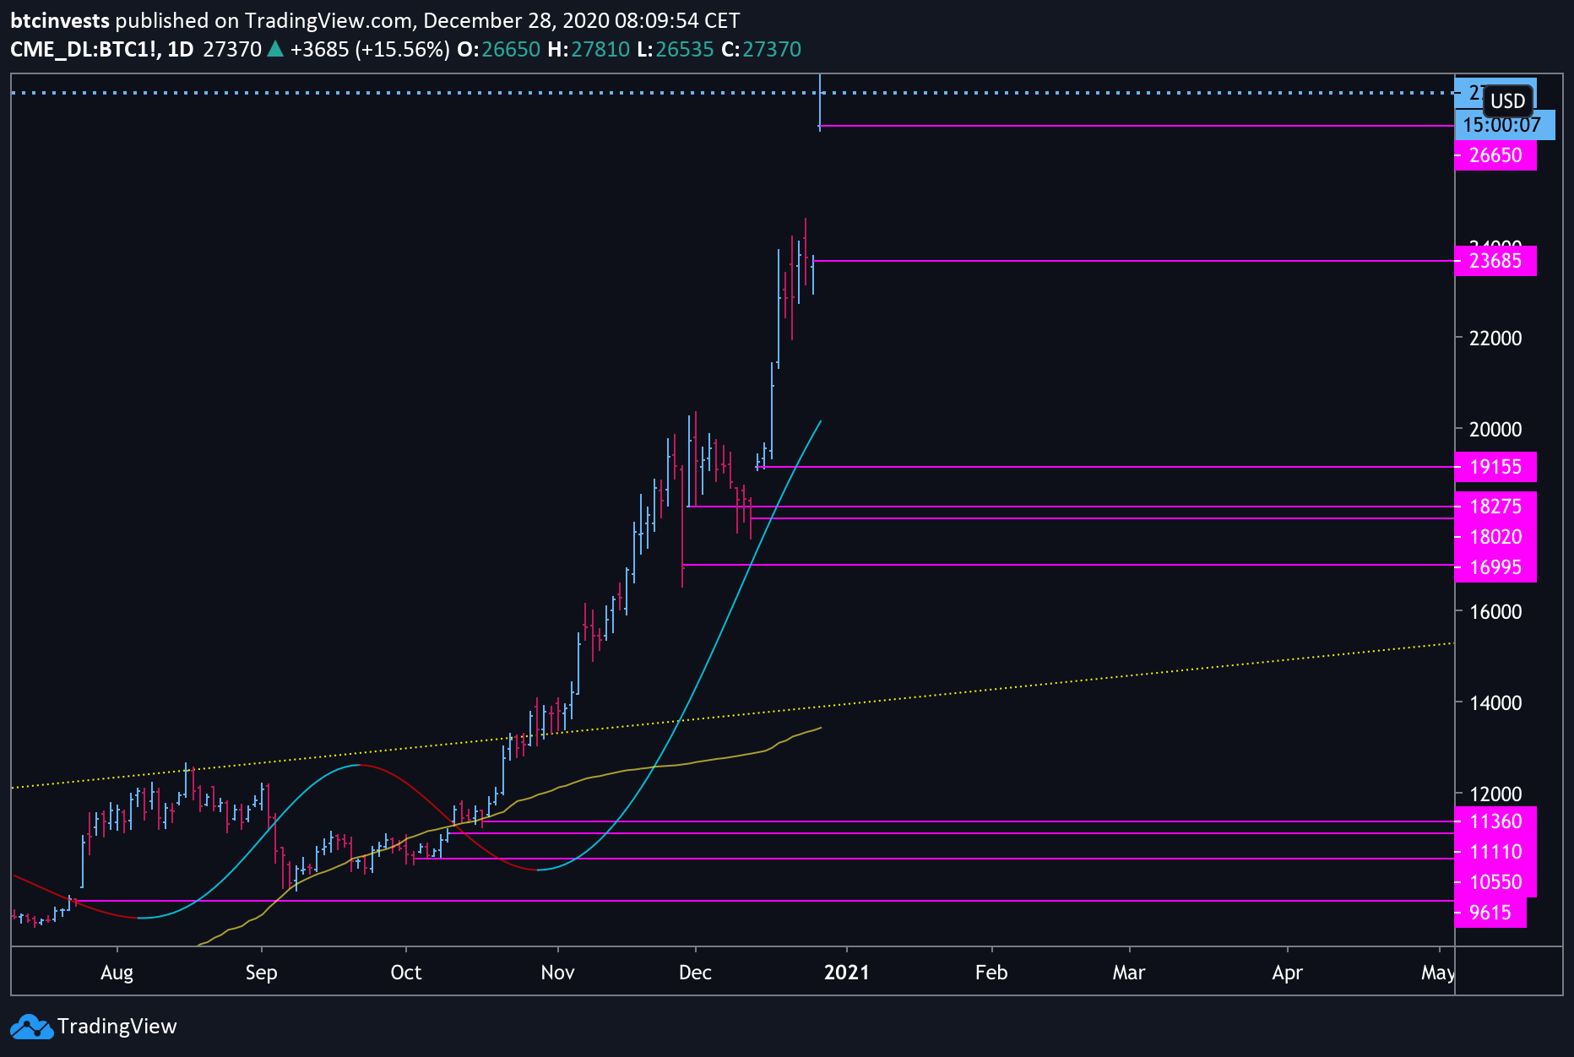Click the USD currency badge
Image resolution: width=1574 pixels, height=1057 pixels.
pyautogui.click(x=1507, y=101)
